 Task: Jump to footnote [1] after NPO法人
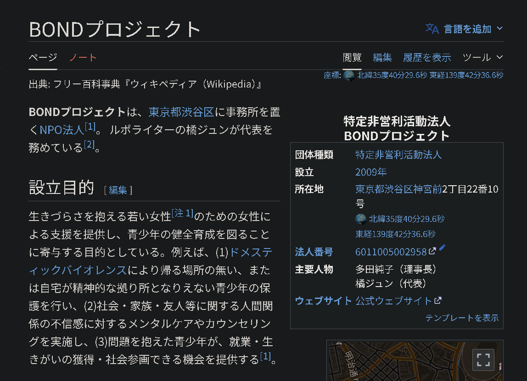pyautogui.click(x=90, y=127)
